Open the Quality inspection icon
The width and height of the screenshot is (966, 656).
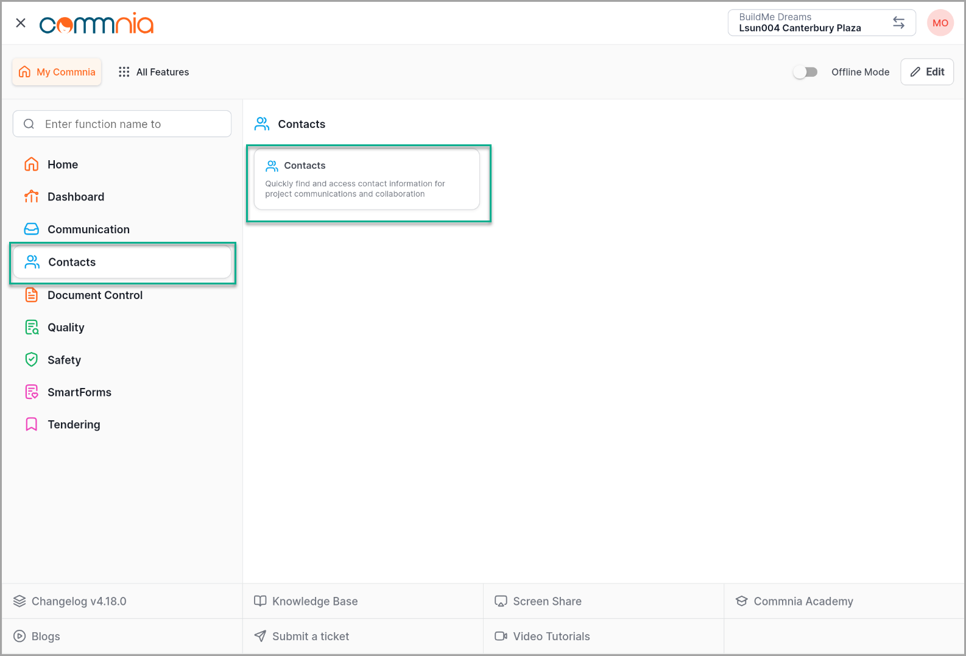tap(31, 327)
